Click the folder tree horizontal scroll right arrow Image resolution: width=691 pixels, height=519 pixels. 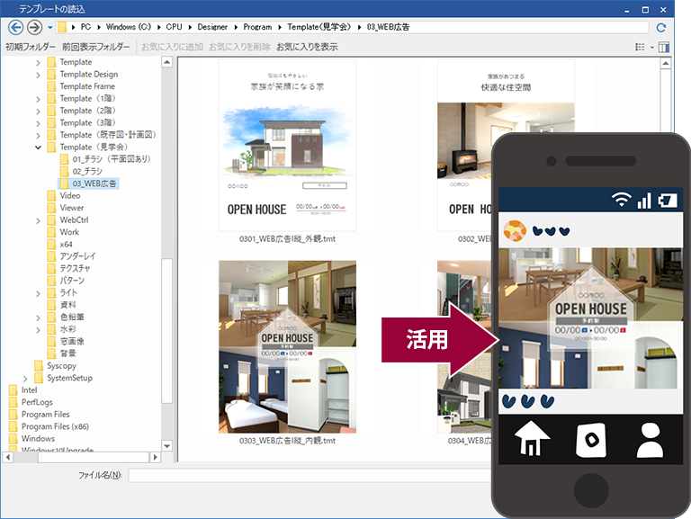click(155, 457)
